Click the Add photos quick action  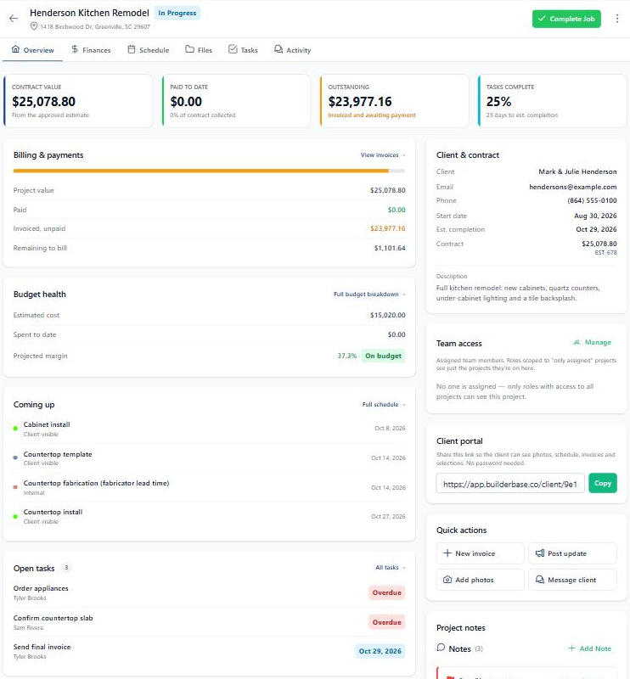pyautogui.click(x=480, y=580)
